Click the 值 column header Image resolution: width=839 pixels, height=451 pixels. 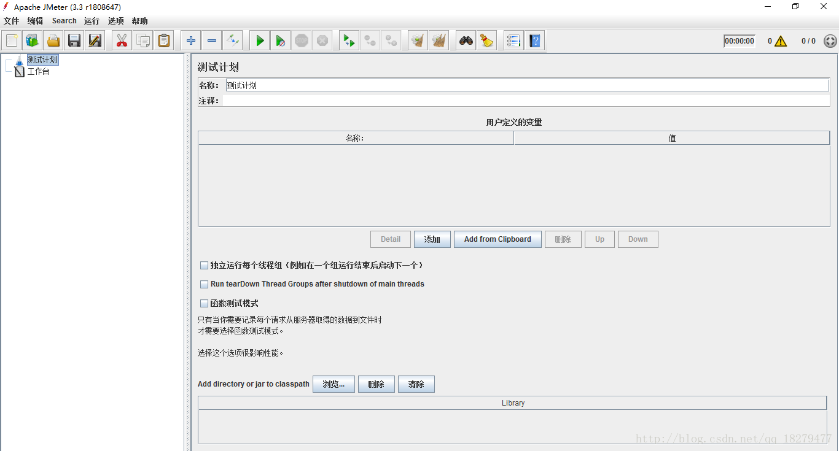[x=672, y=138]
